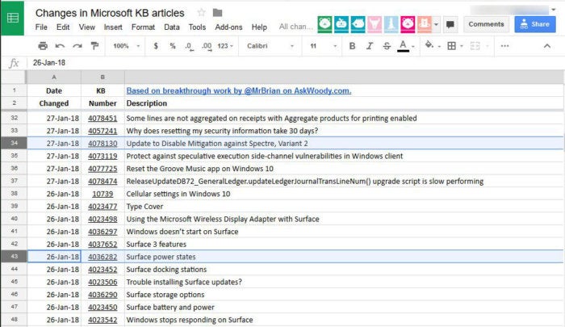
Task: Click the orange anonymous avatar
Action: 424,24
